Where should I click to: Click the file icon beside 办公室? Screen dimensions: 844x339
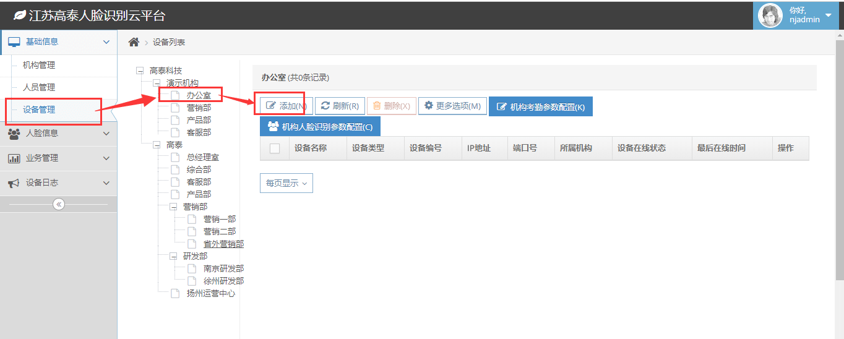175,95
